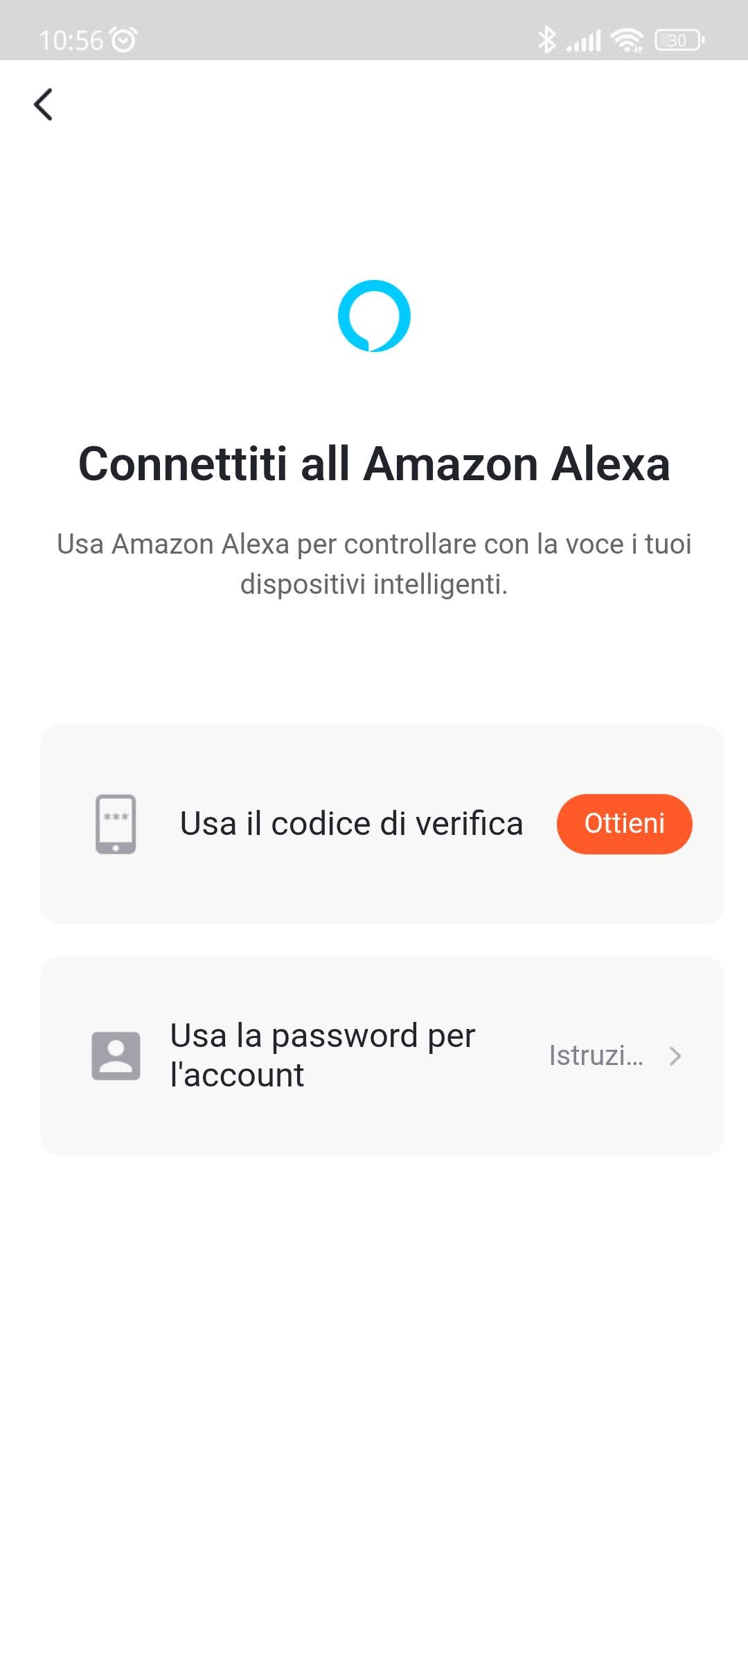Tap the account profile icon
This screenshot has height=1663, width=748.
[x=116, y=1055]
